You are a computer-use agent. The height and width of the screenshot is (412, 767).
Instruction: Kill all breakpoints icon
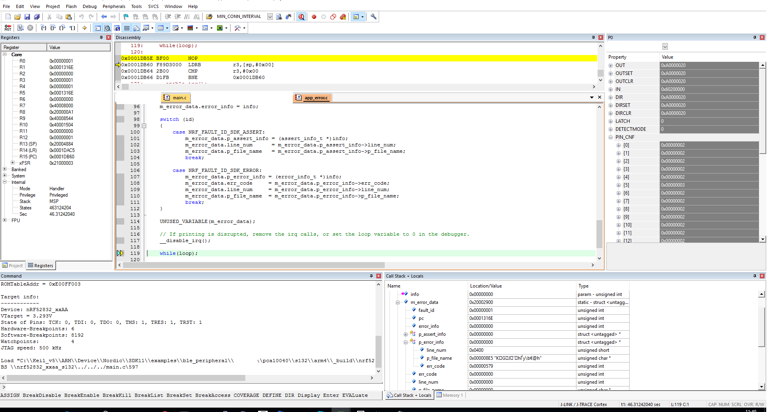point(343,17)
